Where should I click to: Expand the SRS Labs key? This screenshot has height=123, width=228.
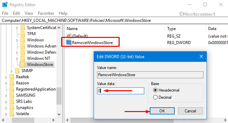click(6, 102)
